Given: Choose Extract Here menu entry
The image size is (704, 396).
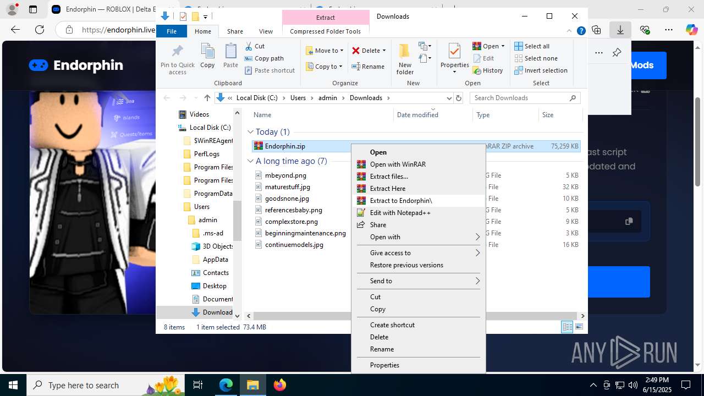Looking at the screenshot, I should 418,189.
